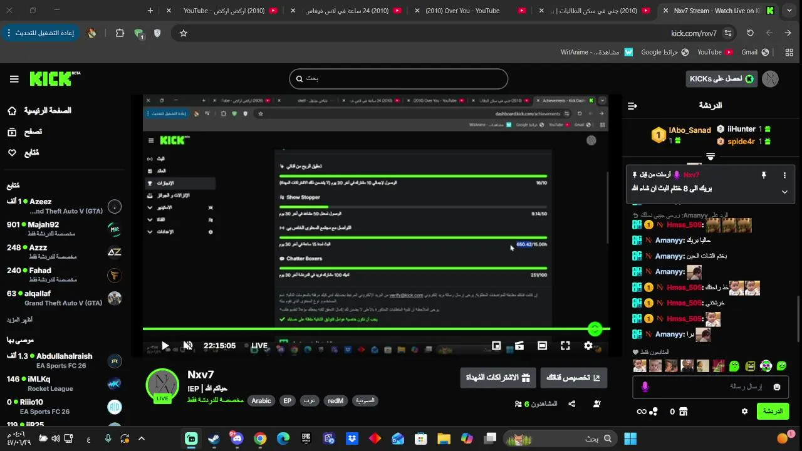Image resolution: width=802 pixels, height=451 pixels.
Task: Click the 'تخصيص قناتك' customize channel button
Action: [x=573, y=378]
